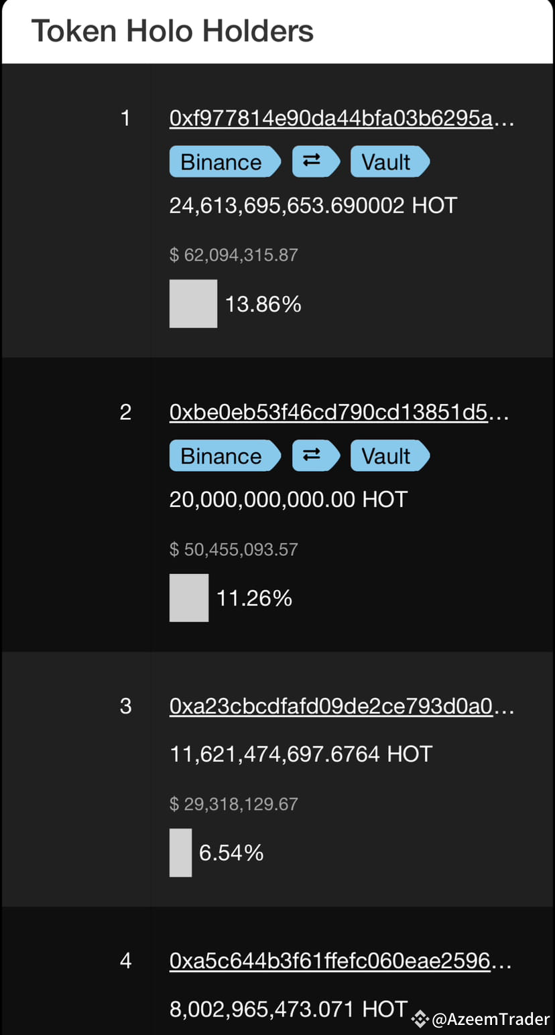
Task: Click the 6.54% bar on holder 3
Action: click(x=180, y=852)
